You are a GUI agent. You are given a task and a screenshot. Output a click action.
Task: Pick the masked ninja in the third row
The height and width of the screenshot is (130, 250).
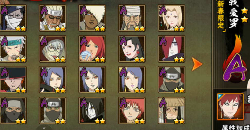172,80
